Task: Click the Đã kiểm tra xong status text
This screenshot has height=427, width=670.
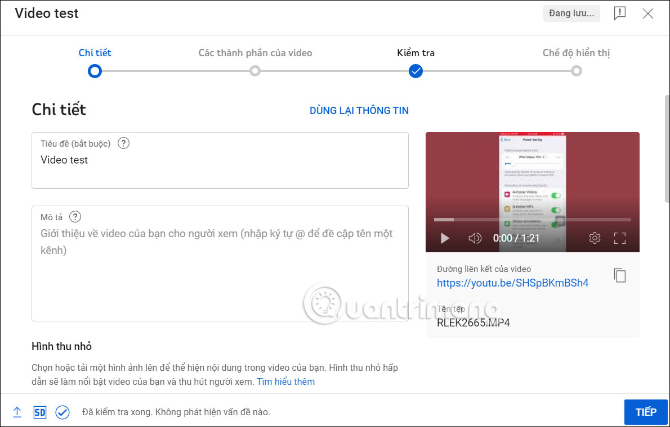Action: (x=176, y=412)
